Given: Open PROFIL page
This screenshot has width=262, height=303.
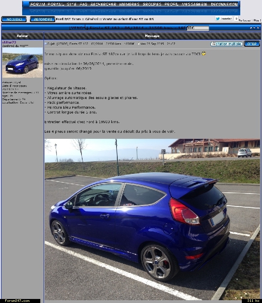Looking at the screenshot, I should point(171,4).
